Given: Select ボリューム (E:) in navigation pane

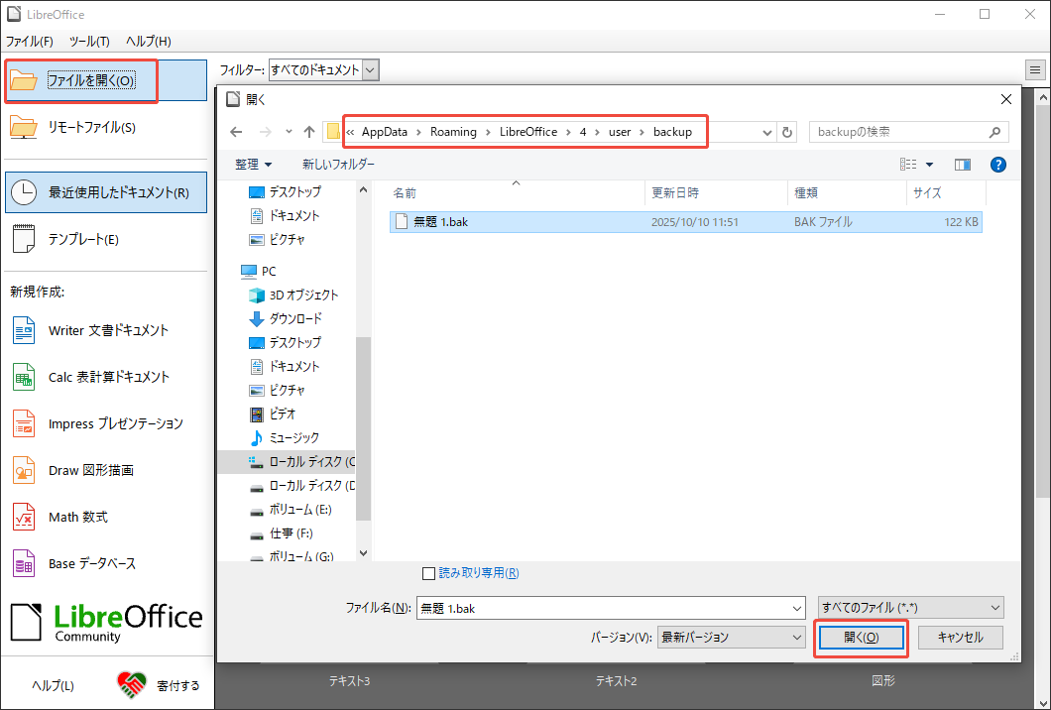Looking at the screenshot, I should click(x=291, y=510).
